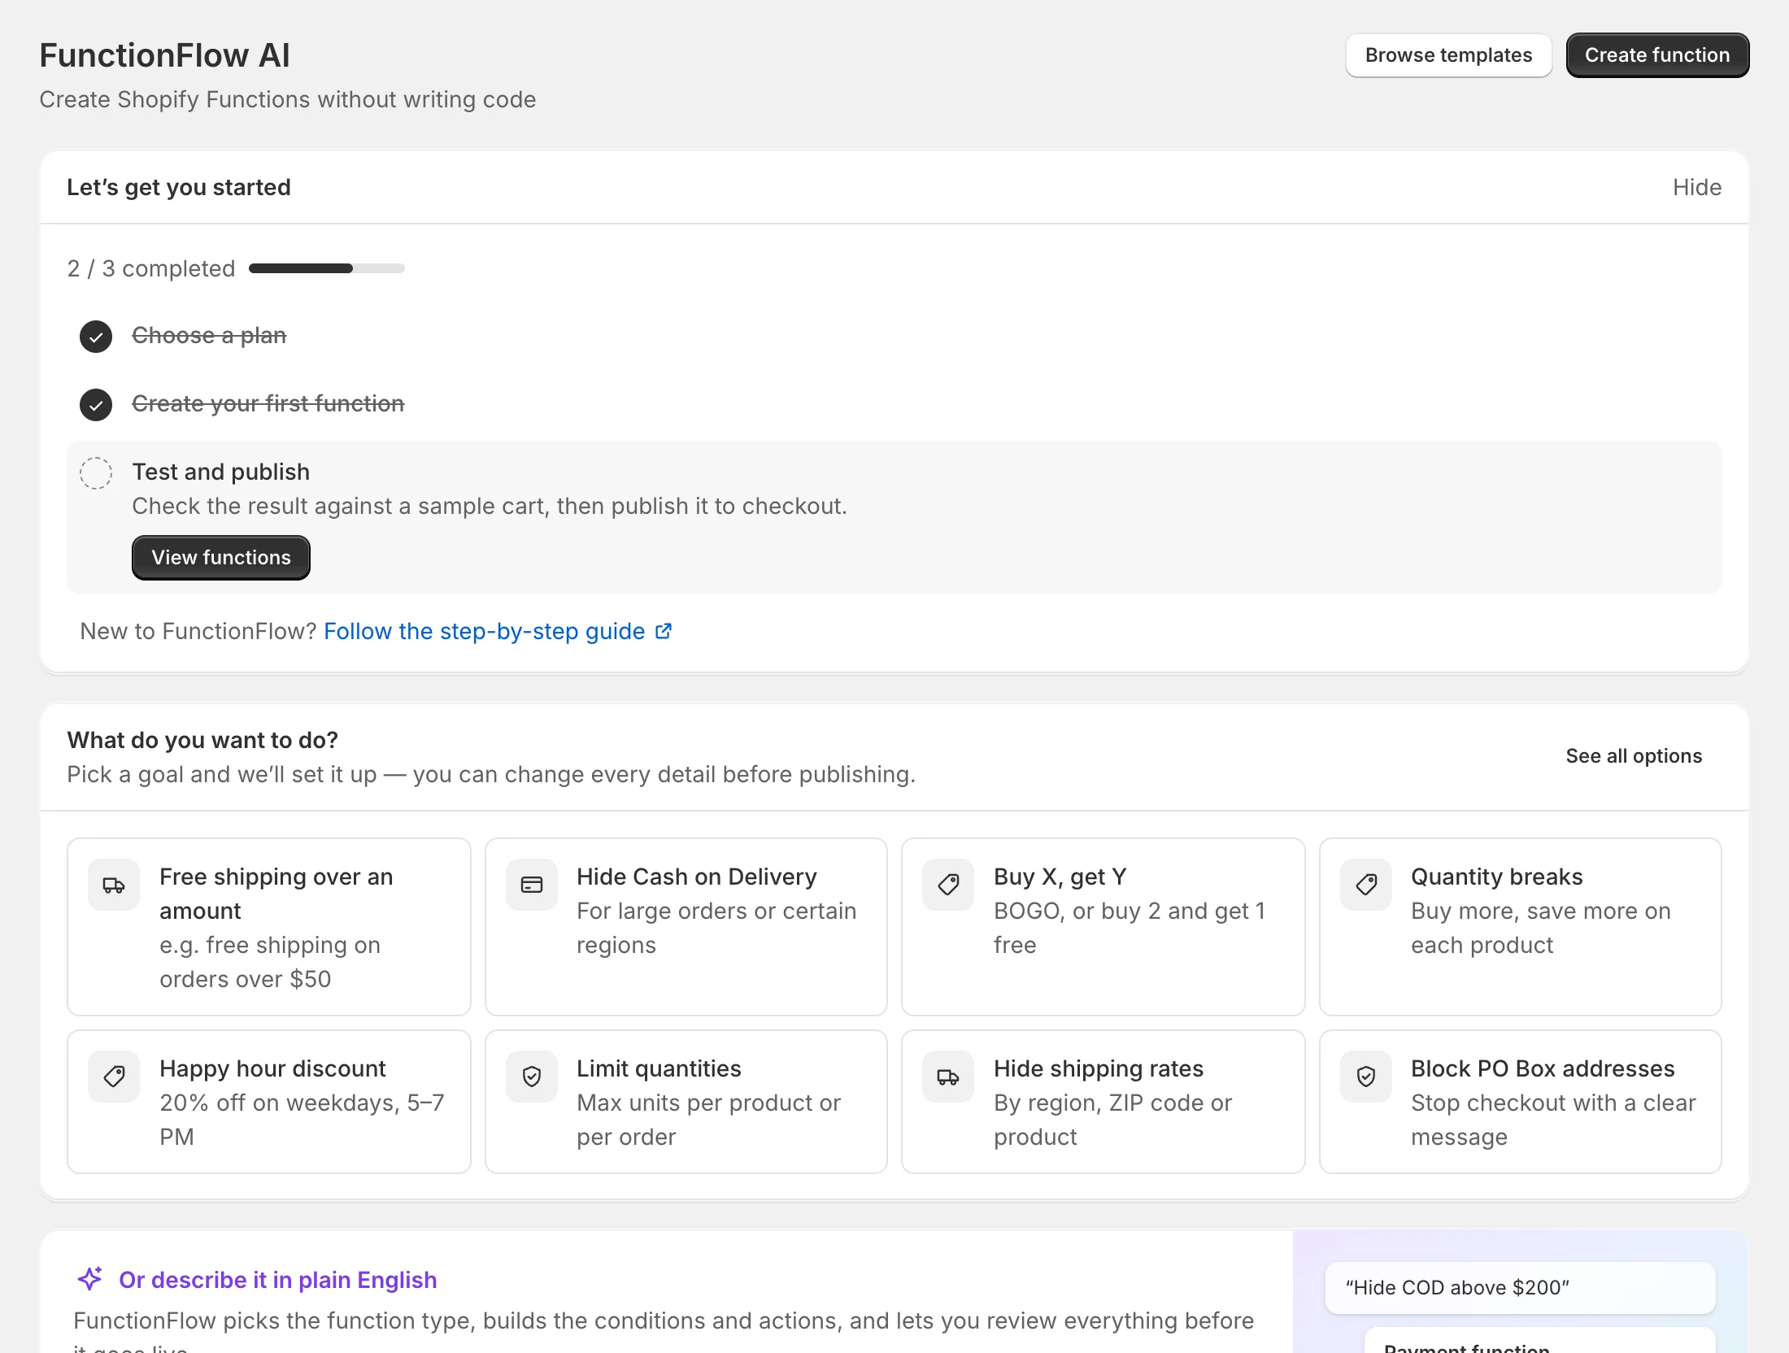Select the Happy hour discount title
This screenshot has height=1353, width=1789.
(272, 1068)
